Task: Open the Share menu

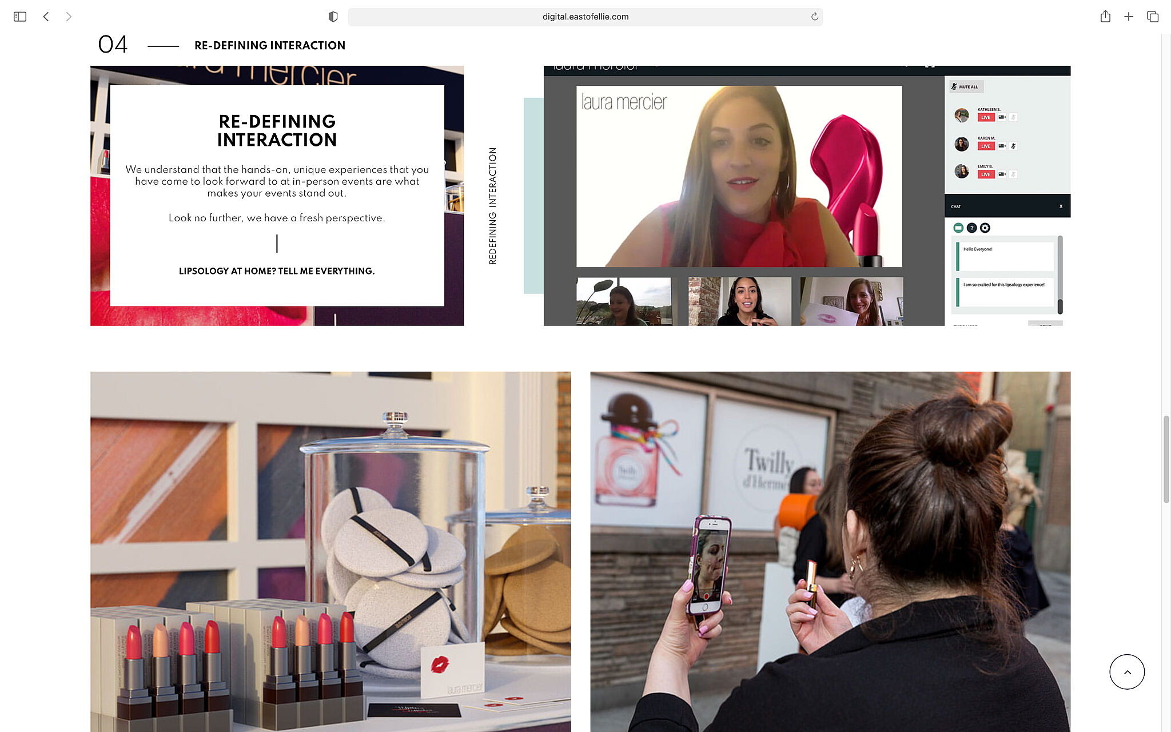Action: [1105, 17]
